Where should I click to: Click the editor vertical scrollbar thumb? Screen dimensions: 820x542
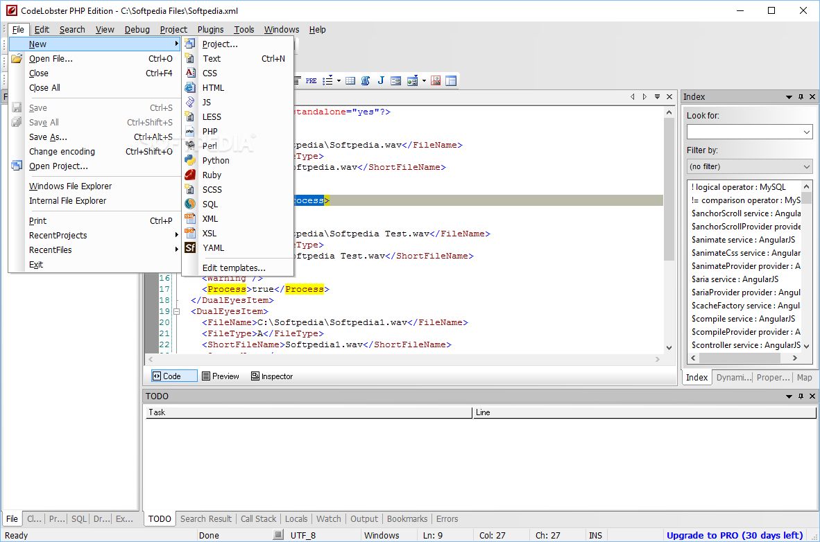click(669, 189)
